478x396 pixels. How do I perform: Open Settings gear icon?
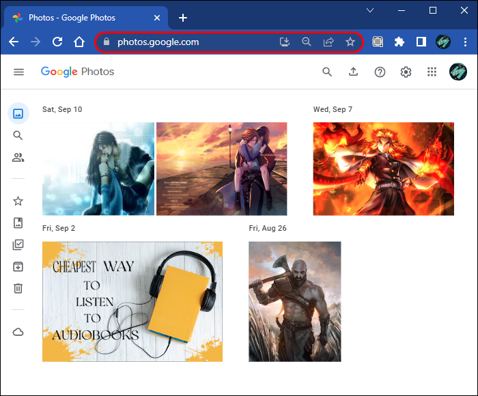tap(406, 72)
